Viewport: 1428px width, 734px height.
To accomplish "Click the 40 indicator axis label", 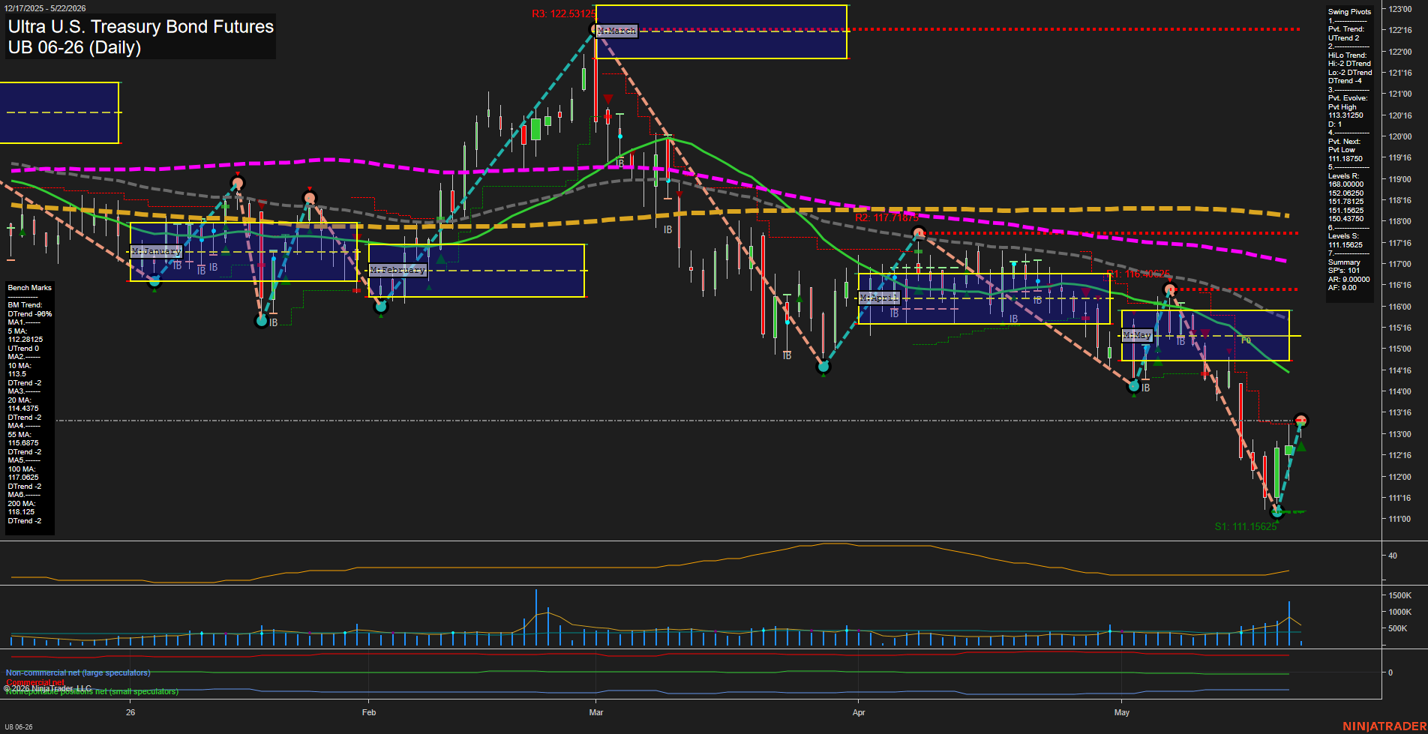I will point(1393,556).
